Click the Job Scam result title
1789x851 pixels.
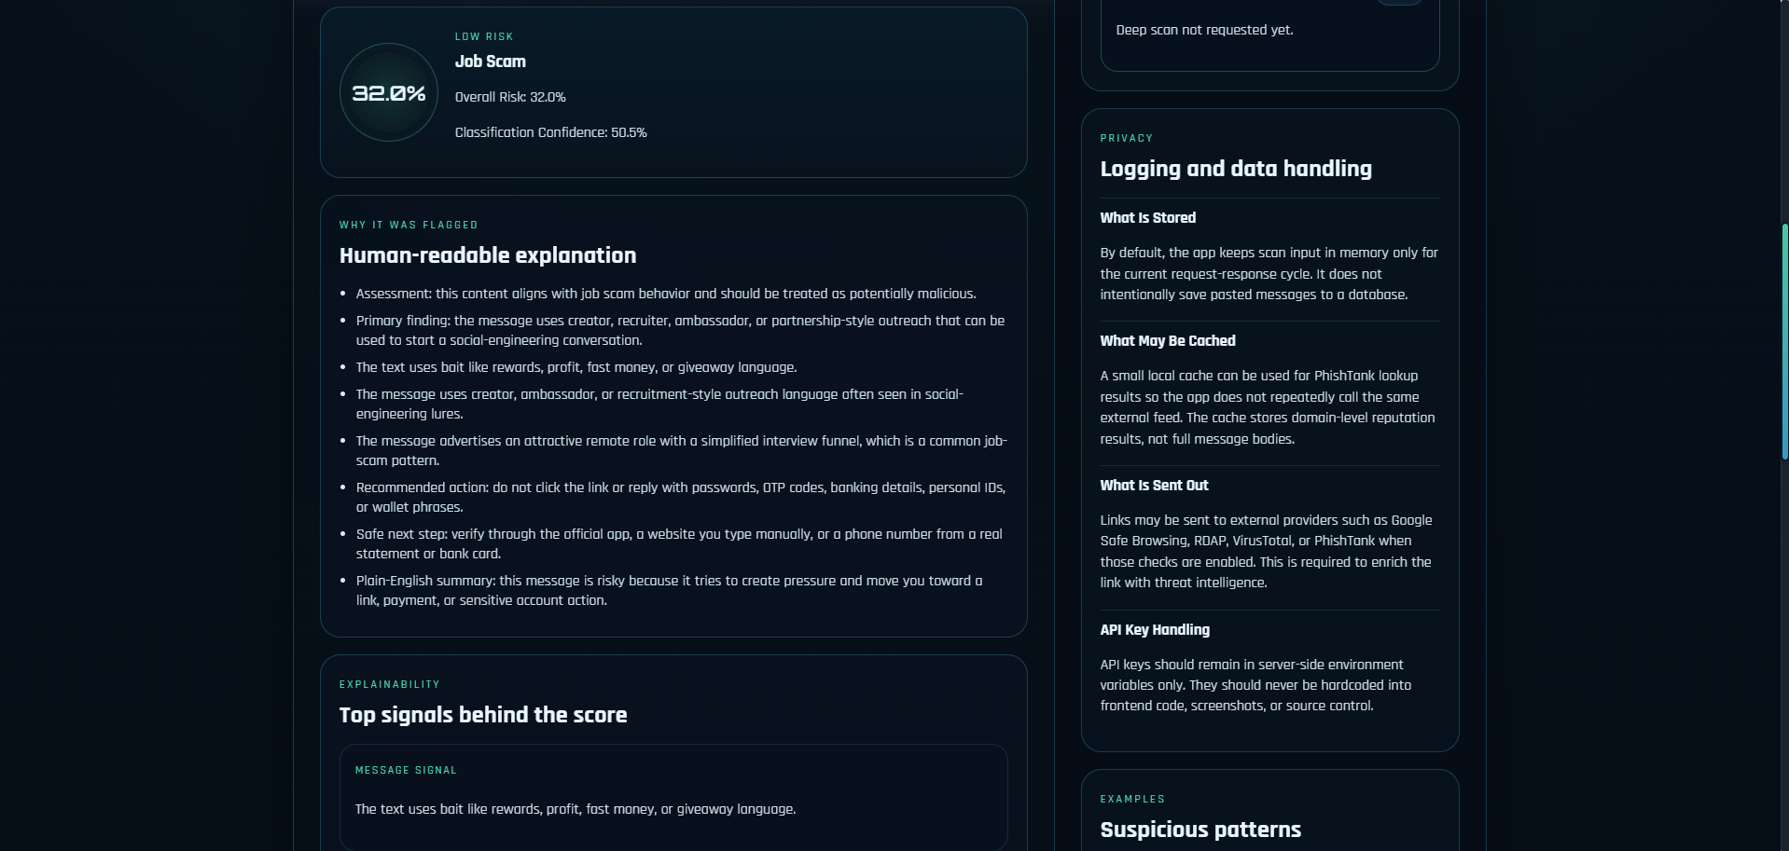[x=491, y=62]
